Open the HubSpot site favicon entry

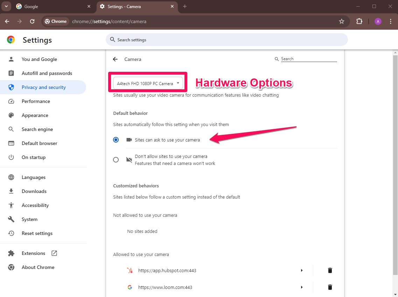130,270
